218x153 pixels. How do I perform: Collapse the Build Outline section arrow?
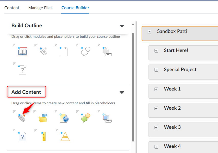tap(122, 26)
